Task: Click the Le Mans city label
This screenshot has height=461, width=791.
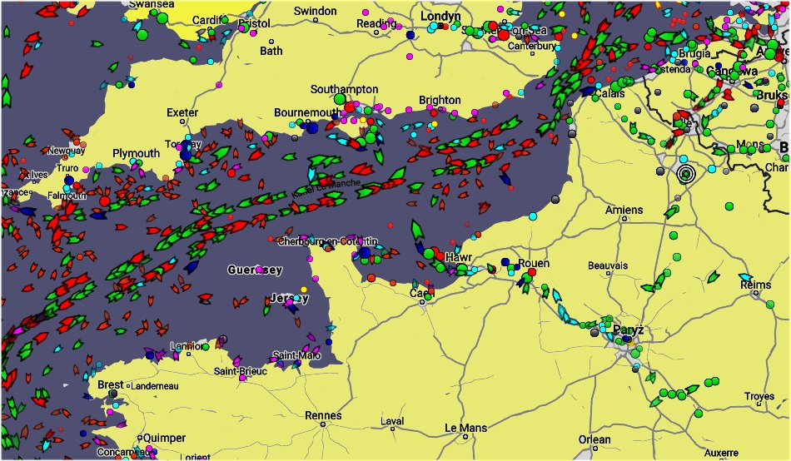Action: (x=465, y=428)
